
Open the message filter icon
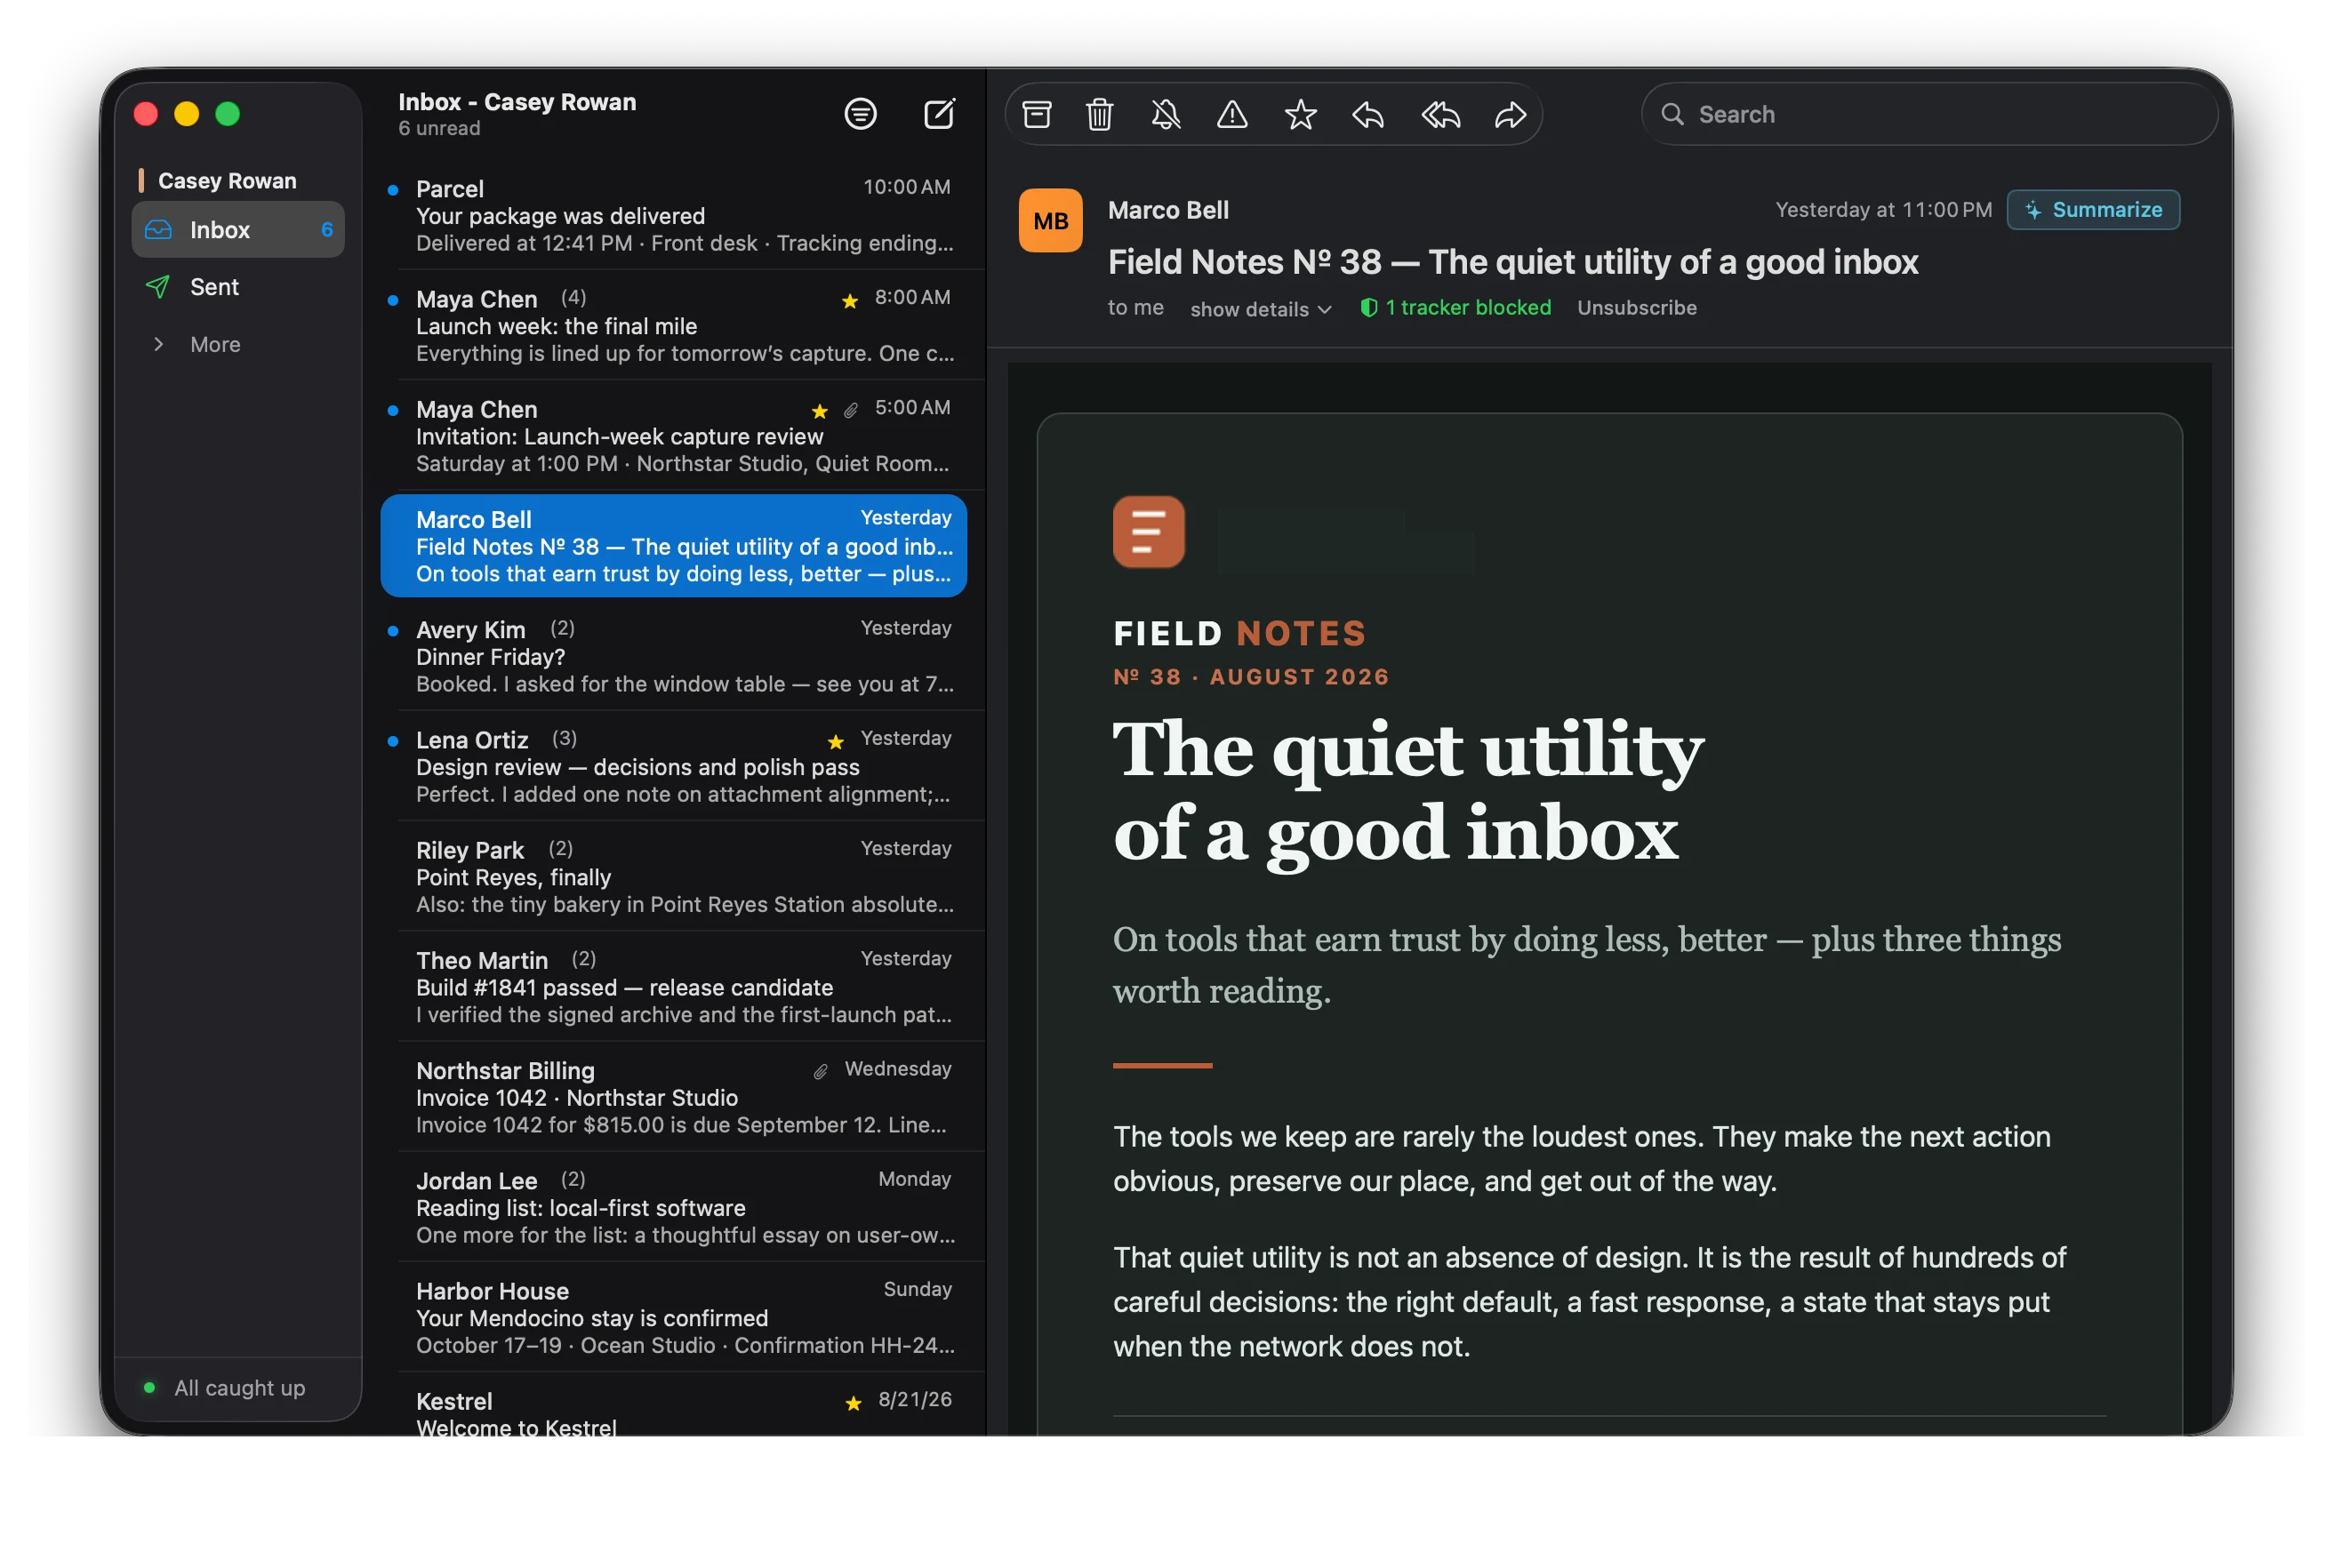860,114
